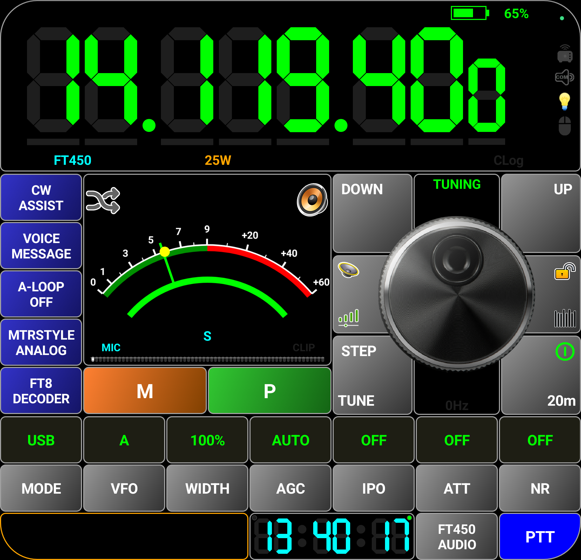581x560 pixels.
Task: Toggle the IPO setting button
Action: [x=373, y=488]
